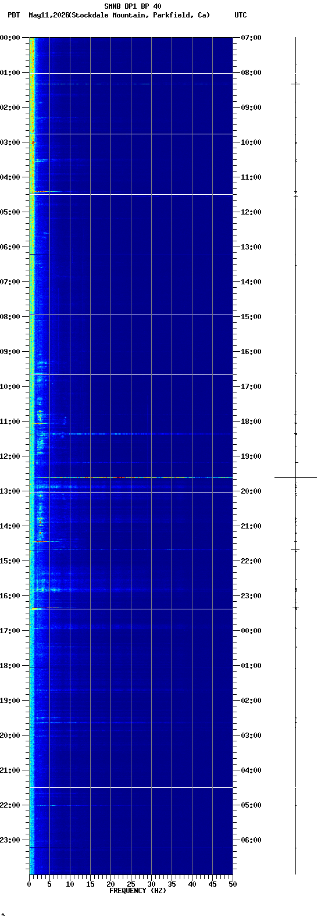Click the "PDT" timezone label
321x921 pixels.
click(13, 15)
